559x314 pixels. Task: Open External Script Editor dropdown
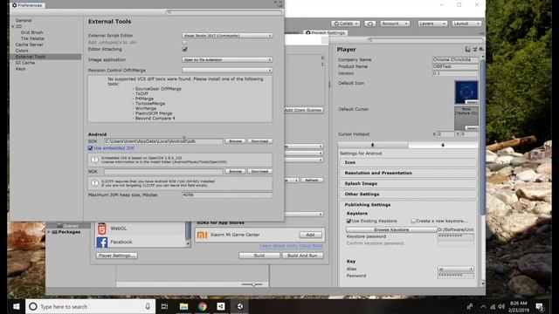227,36
